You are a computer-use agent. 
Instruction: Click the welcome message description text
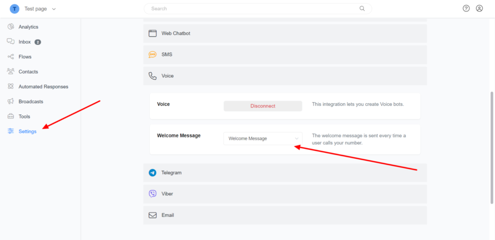tap(359, 139)
